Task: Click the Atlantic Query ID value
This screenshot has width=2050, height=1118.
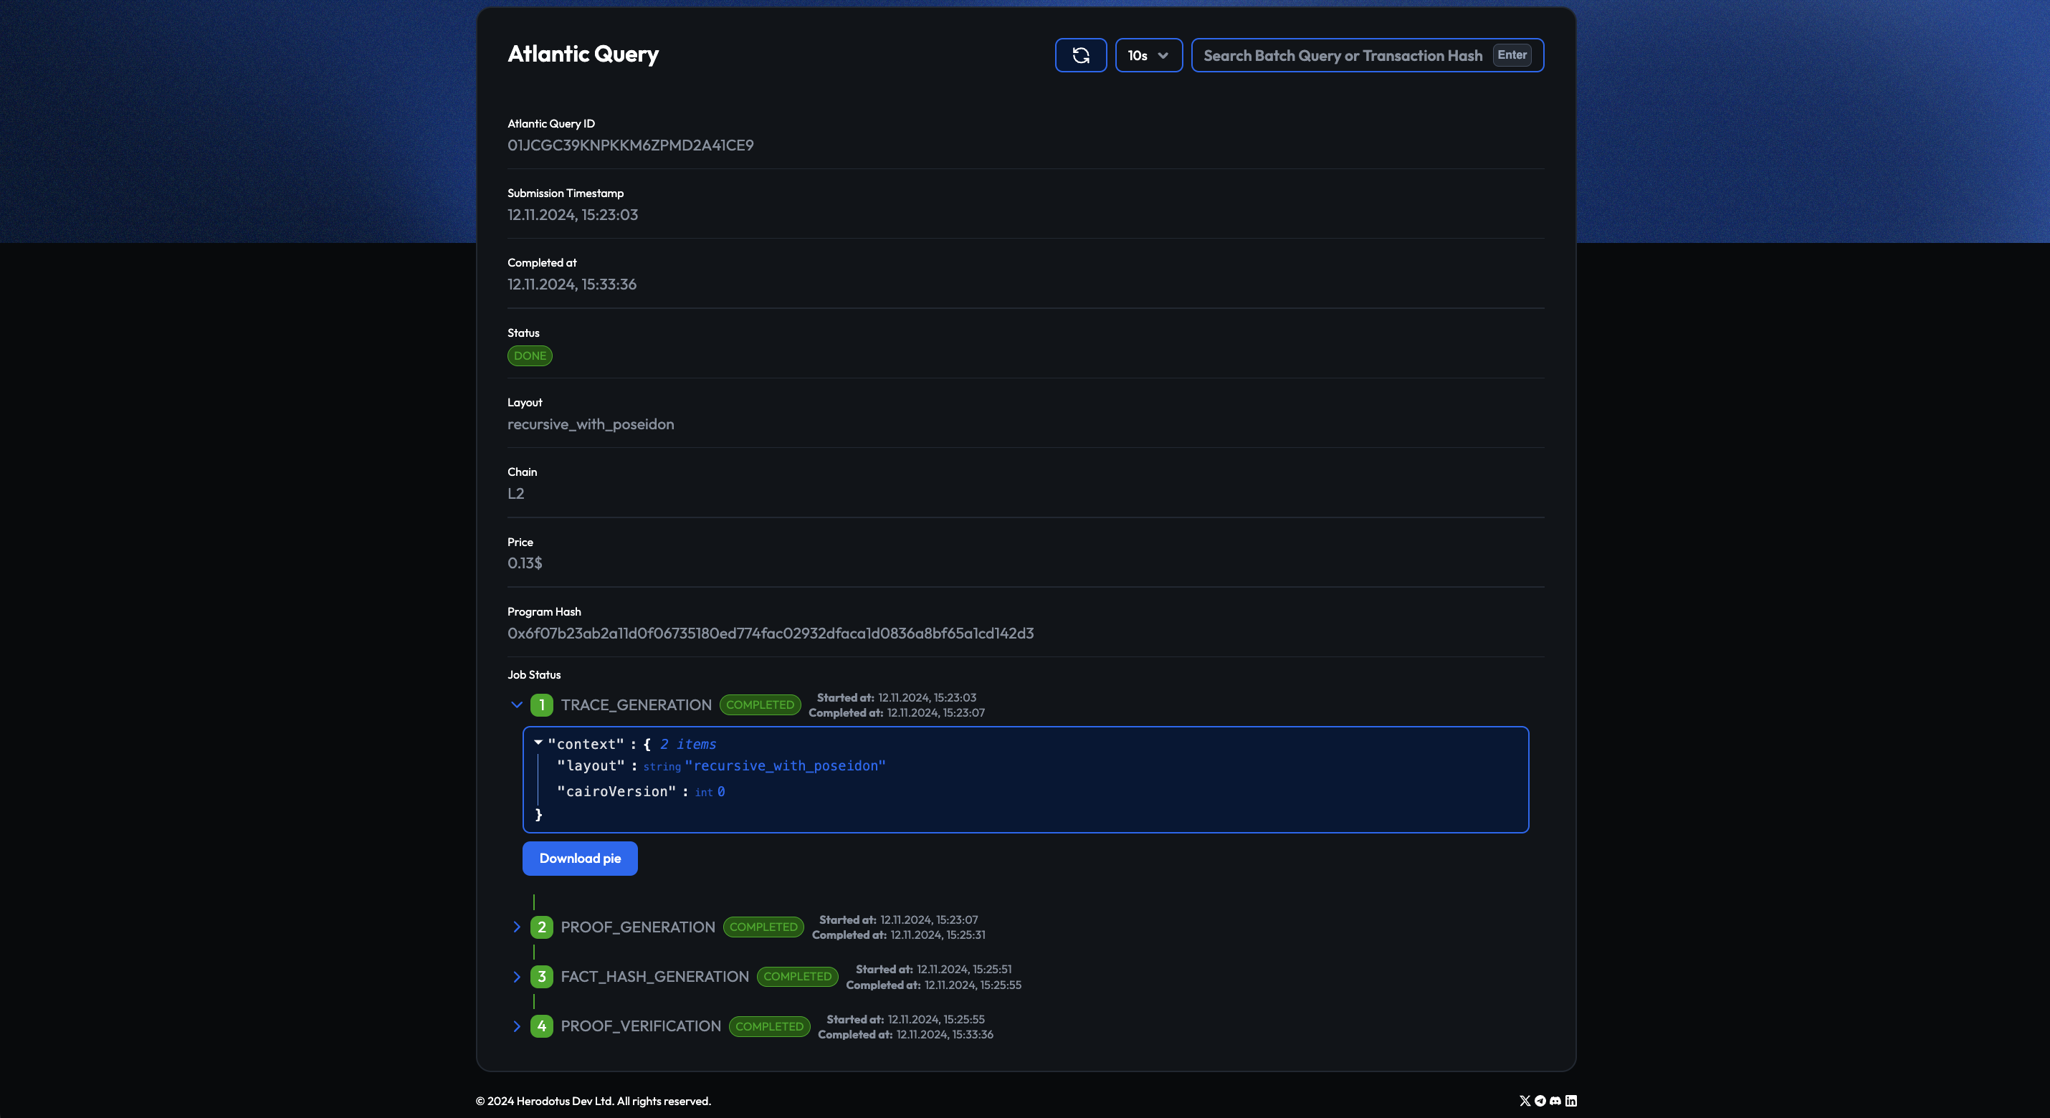Action: 629,145
